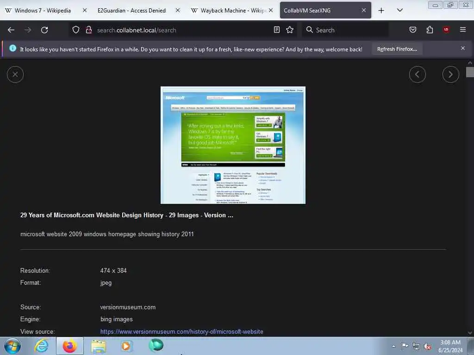Show hidden system tray icons

393,346
